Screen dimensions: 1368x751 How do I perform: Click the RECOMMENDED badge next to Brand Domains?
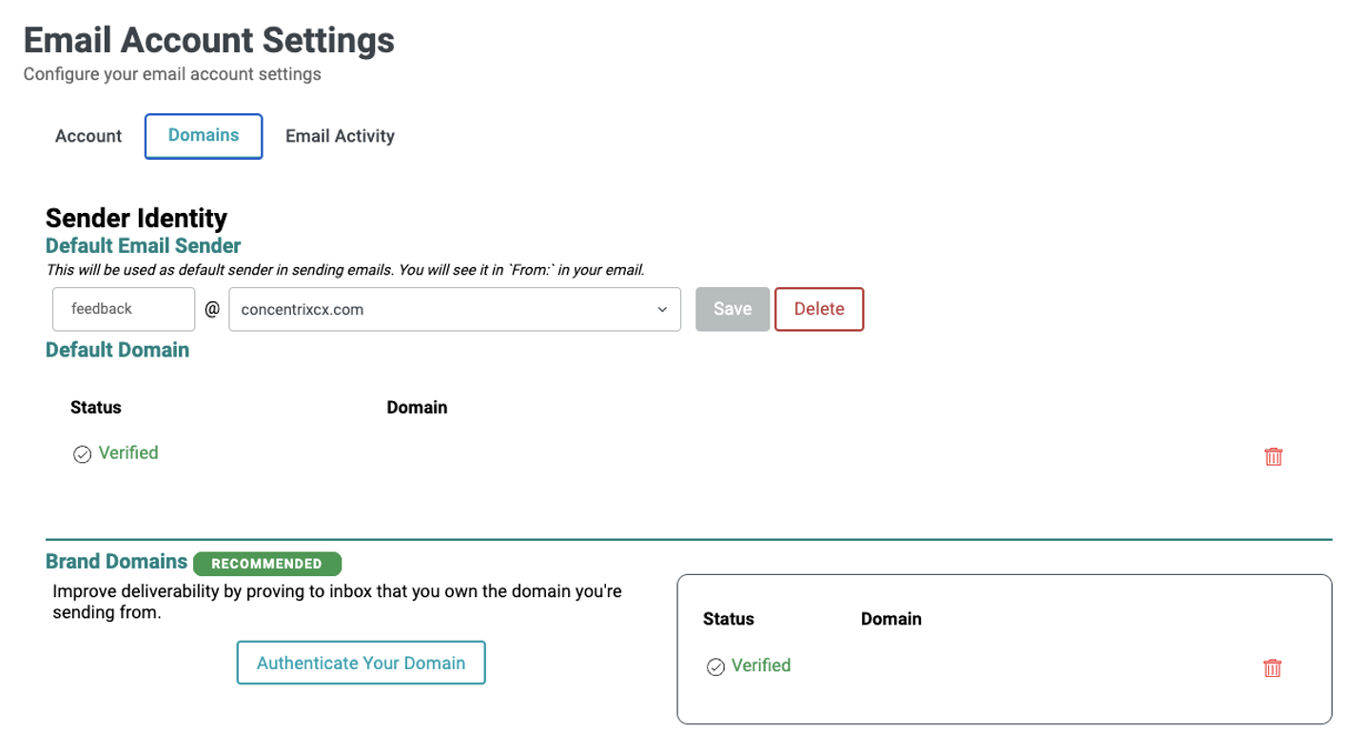[267, 563]
